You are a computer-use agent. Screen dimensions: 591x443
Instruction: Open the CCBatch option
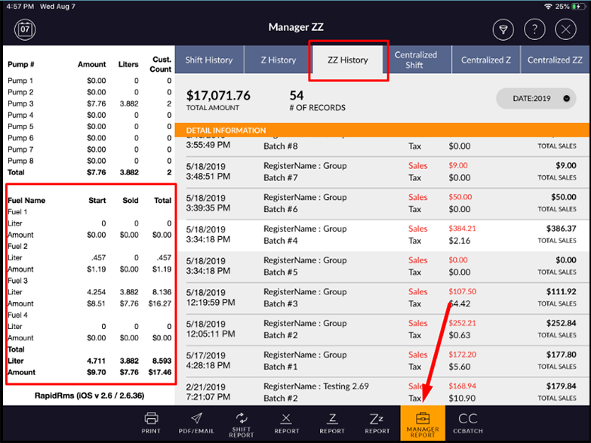[468, 423]
